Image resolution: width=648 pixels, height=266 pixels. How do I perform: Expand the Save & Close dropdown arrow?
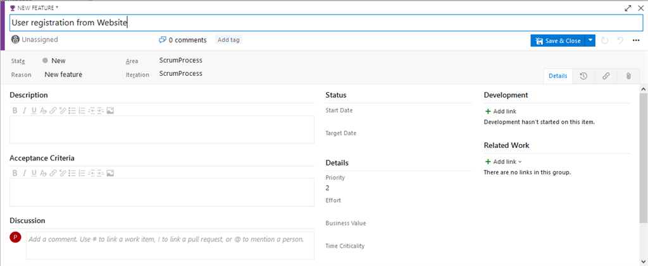coord(590,40)
